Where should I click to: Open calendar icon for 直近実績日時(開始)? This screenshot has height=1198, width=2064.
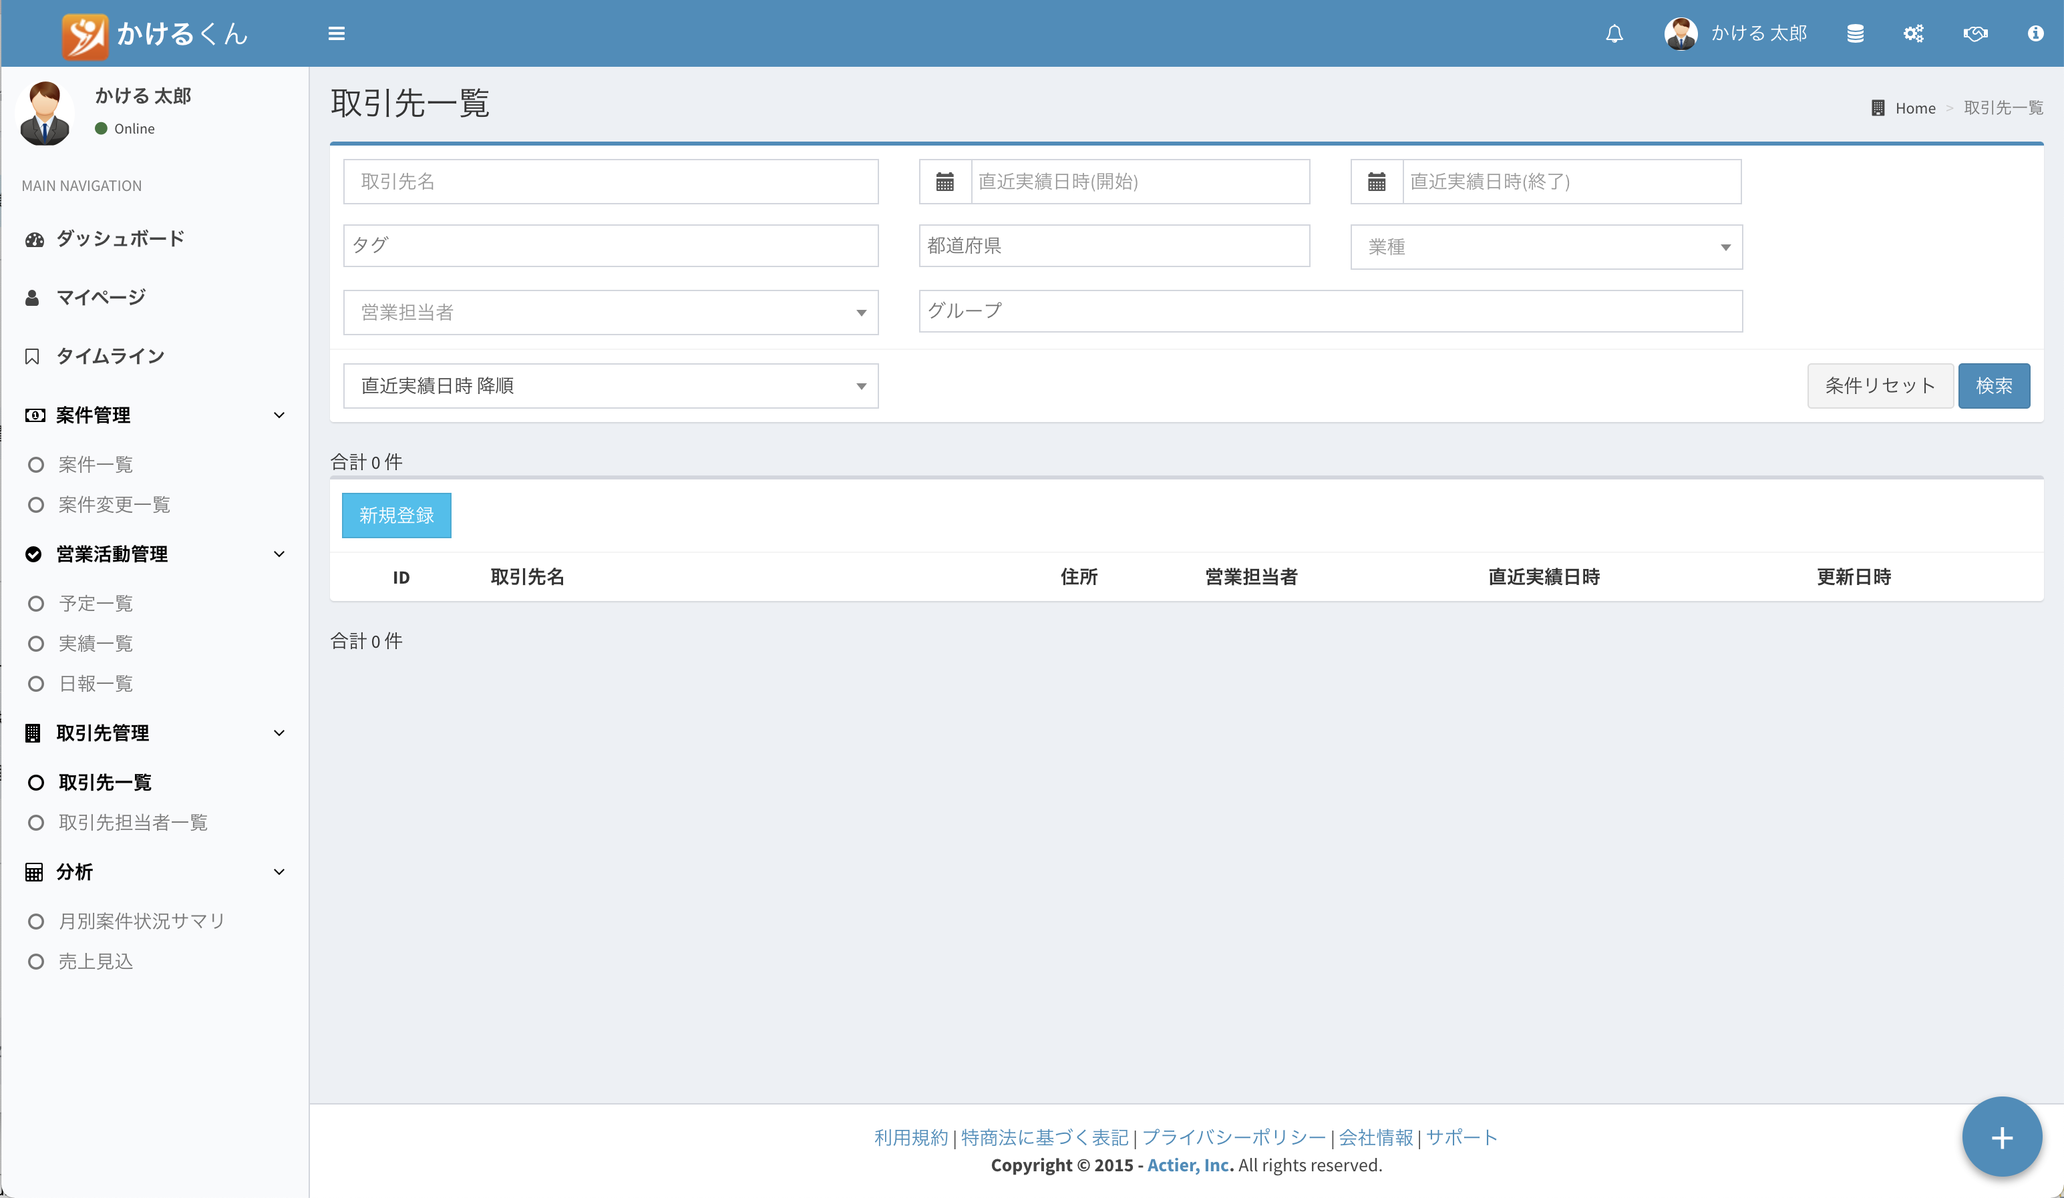point(945,182)
